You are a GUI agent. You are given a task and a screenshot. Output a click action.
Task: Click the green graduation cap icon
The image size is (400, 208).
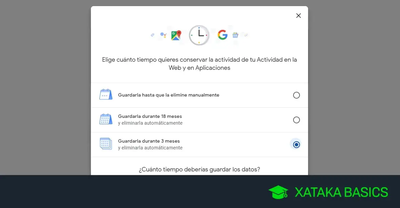point(278,192)
